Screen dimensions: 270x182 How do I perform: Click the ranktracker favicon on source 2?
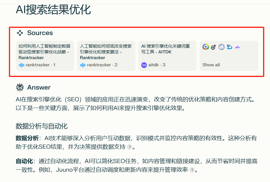point(83,65)
